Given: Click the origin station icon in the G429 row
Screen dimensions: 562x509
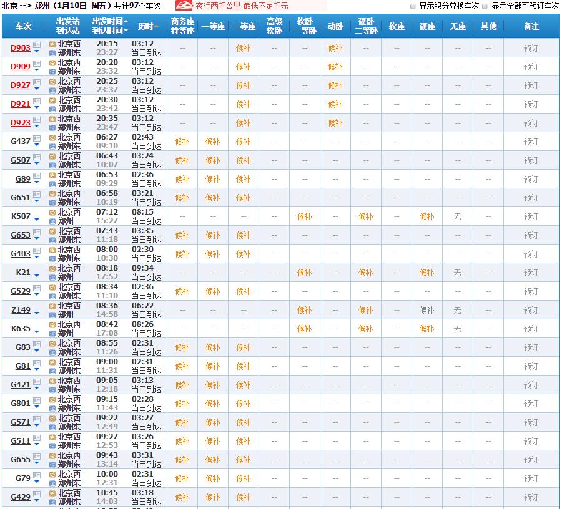Looking at the screenshot, I should click(x=52, y=493).
